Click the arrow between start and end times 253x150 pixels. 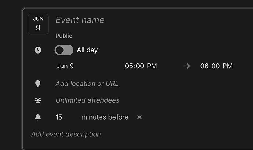click(x=187, y=66)
